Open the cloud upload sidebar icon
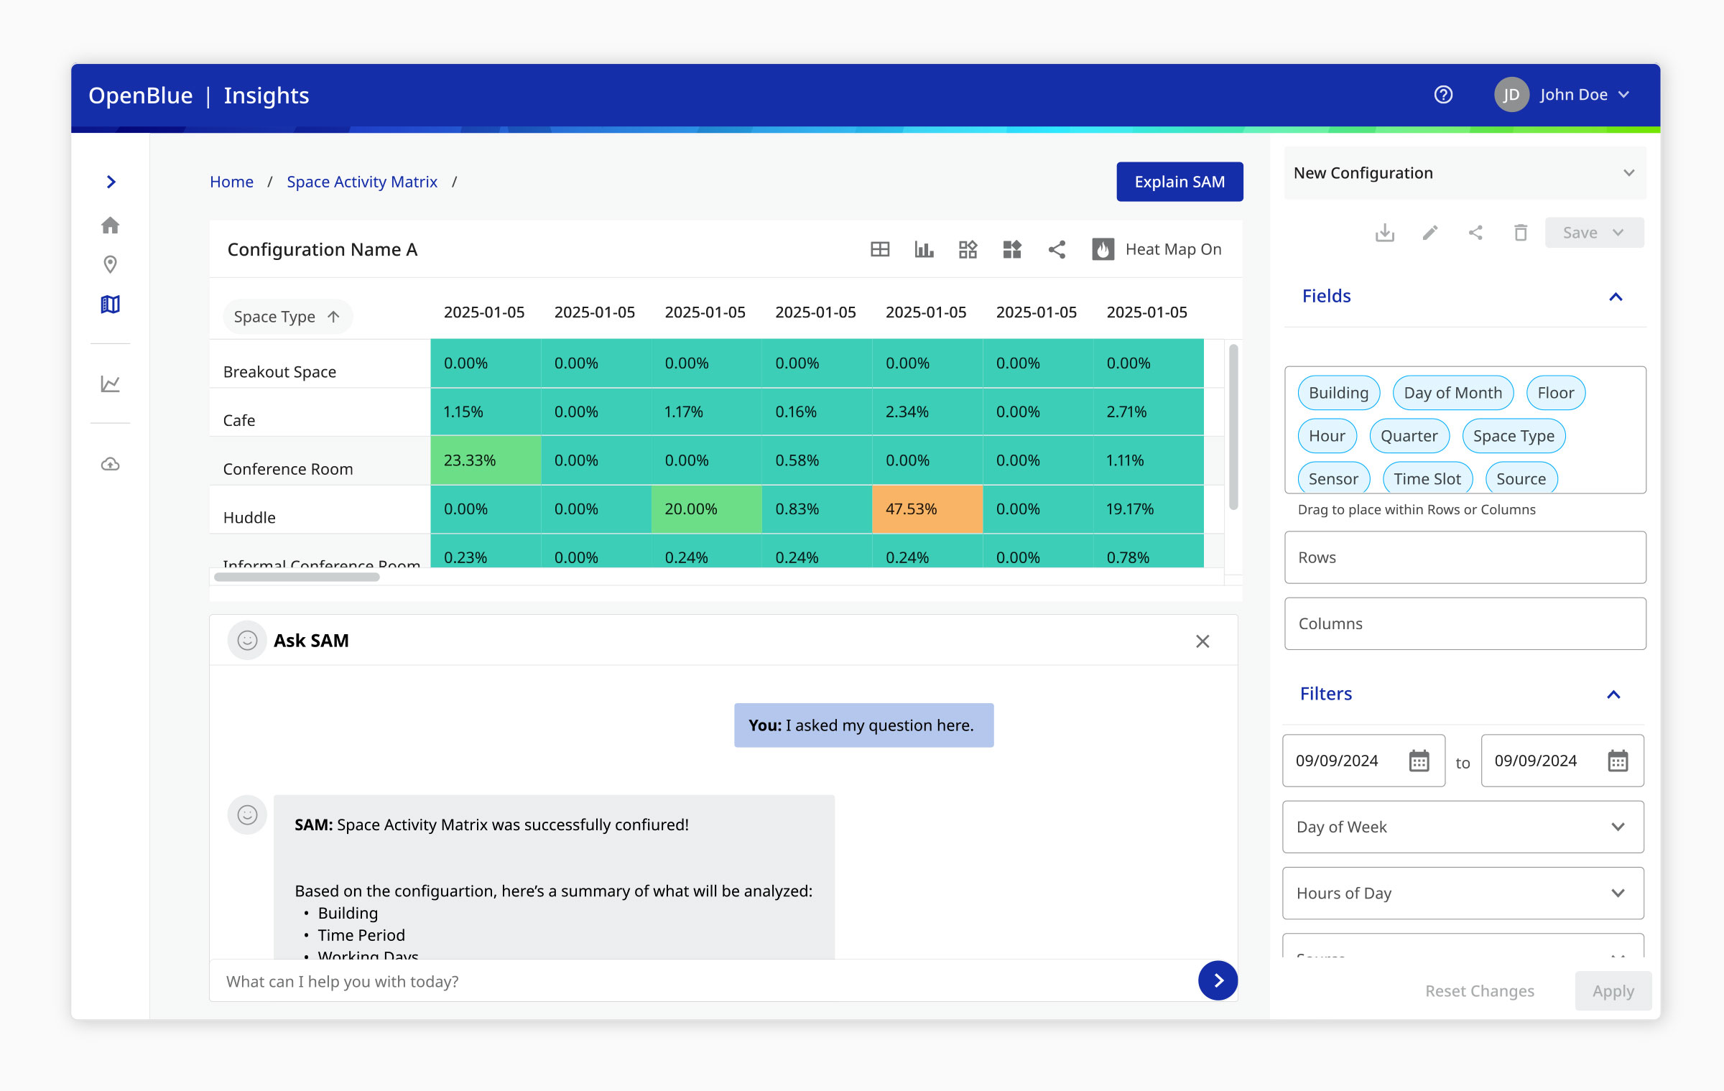The image size is (1724, 1091). (110, 464)
